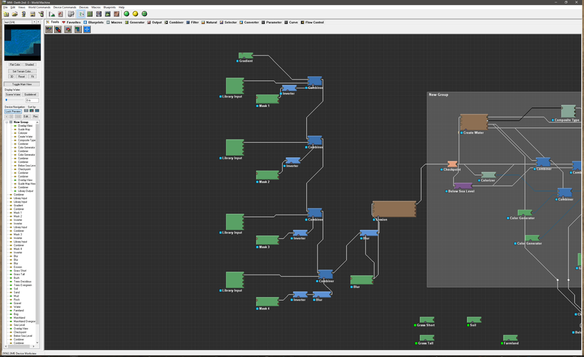584x357 pixels.
Task: Select Marshland in device tree
Action: point(19,318)
